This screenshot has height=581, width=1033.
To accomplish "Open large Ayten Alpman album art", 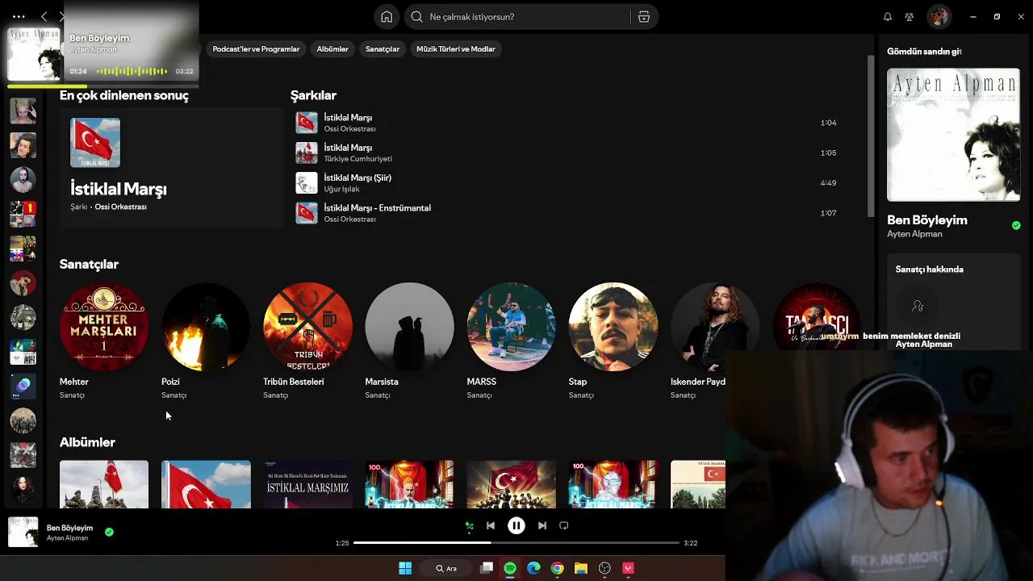I will 953,135.
